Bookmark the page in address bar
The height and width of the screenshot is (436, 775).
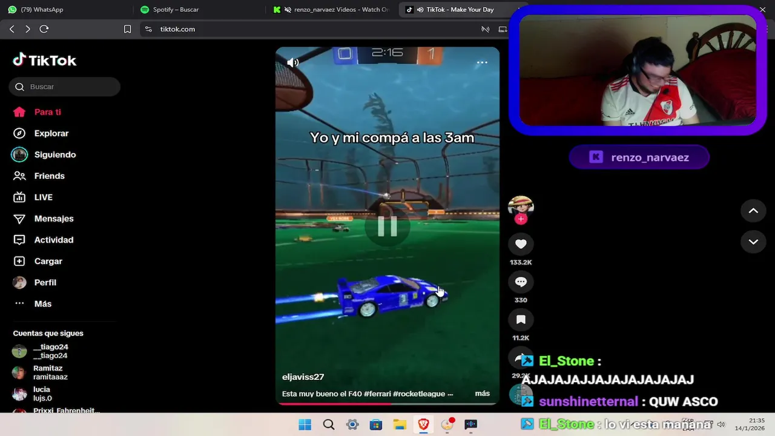[127, 29]
